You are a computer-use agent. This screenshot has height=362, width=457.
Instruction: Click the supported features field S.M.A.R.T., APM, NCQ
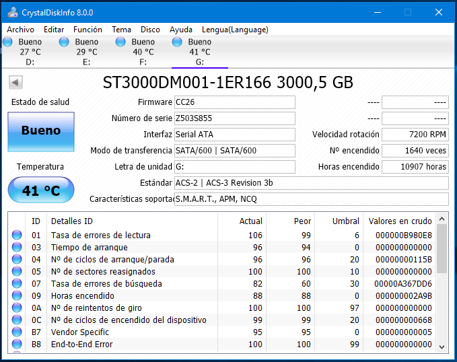click(x=311, y=199)
